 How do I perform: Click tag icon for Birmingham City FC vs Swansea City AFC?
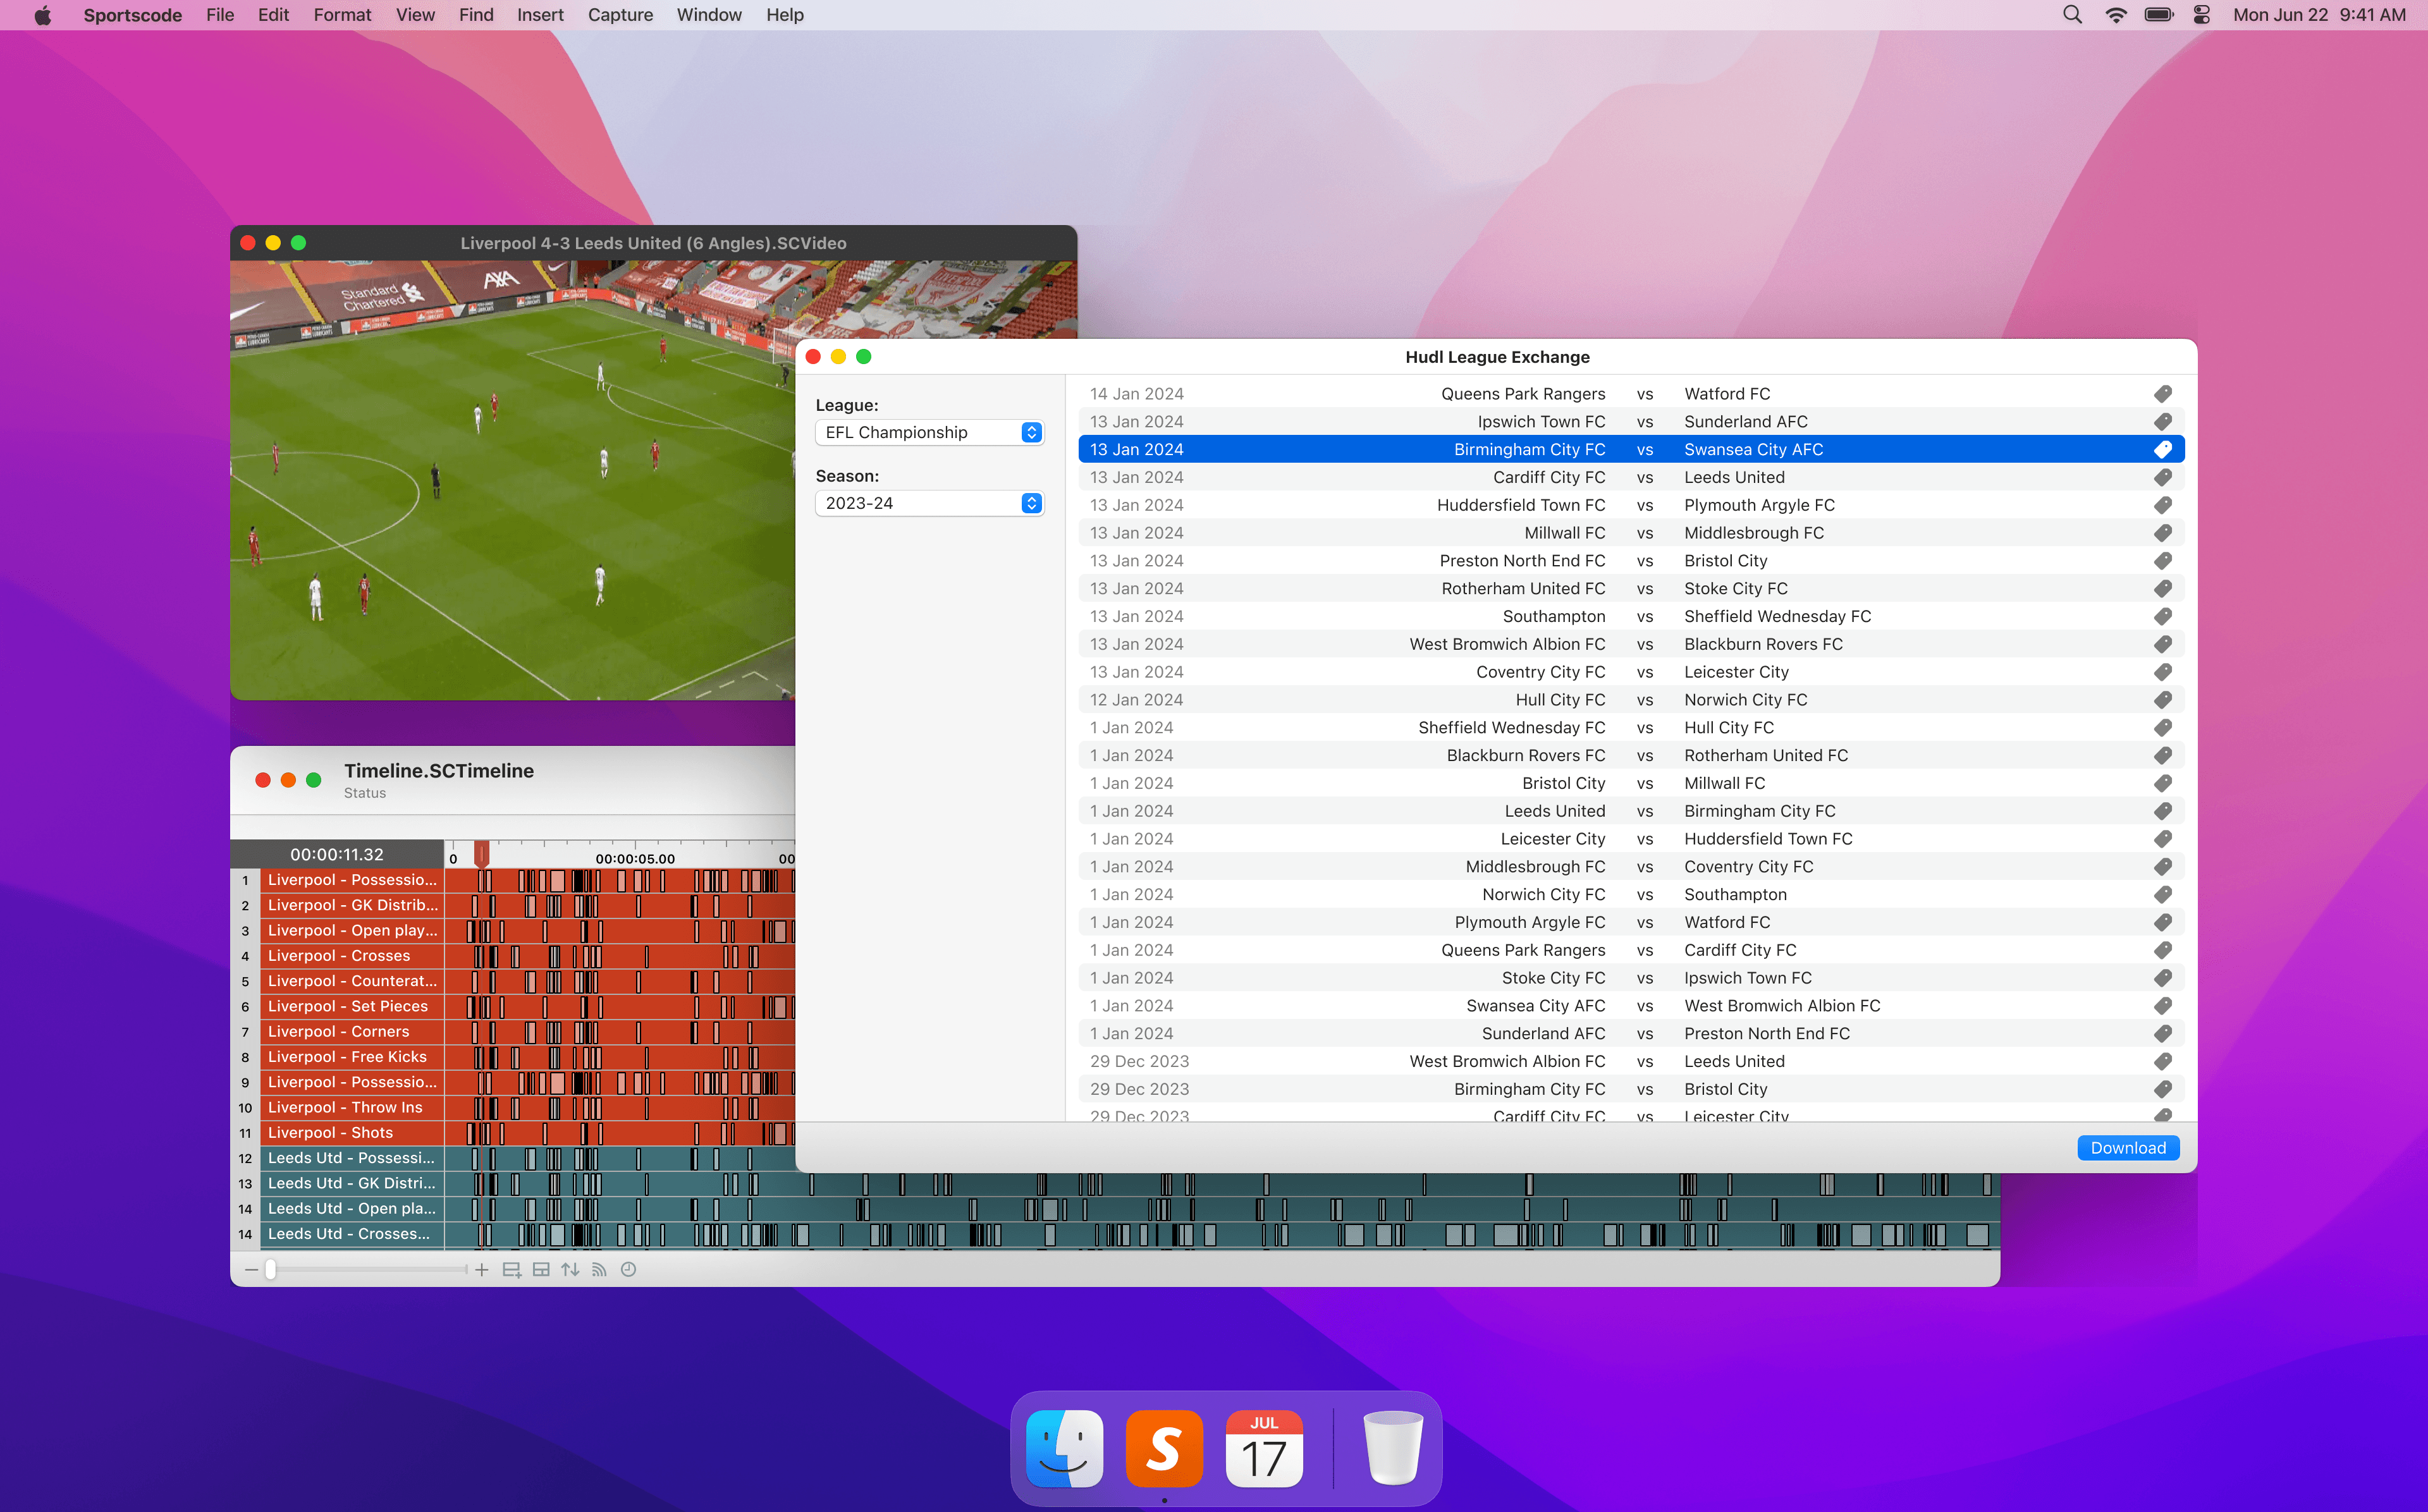pos(2162,450)
